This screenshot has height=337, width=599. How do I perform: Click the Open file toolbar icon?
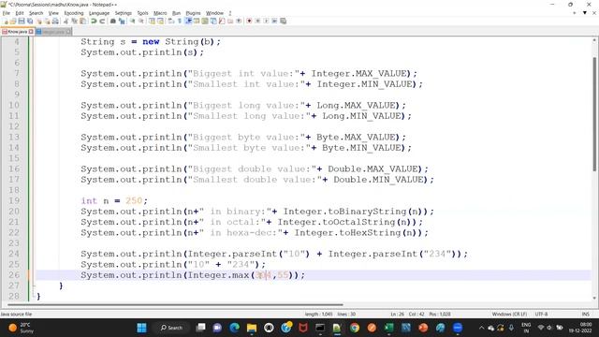click(12, 21)
